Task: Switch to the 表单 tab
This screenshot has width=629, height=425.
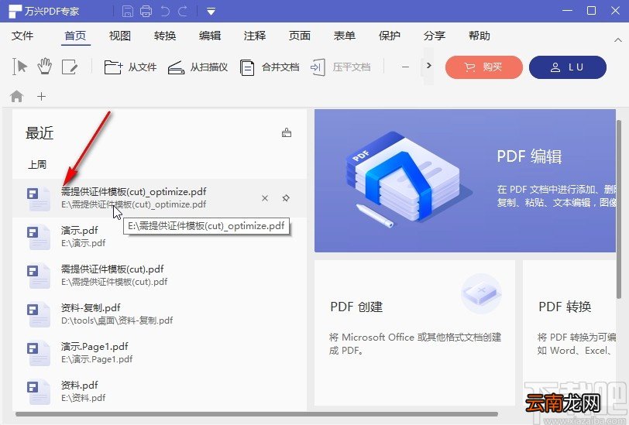Action: pyautogui.click(x=345, y=36)
